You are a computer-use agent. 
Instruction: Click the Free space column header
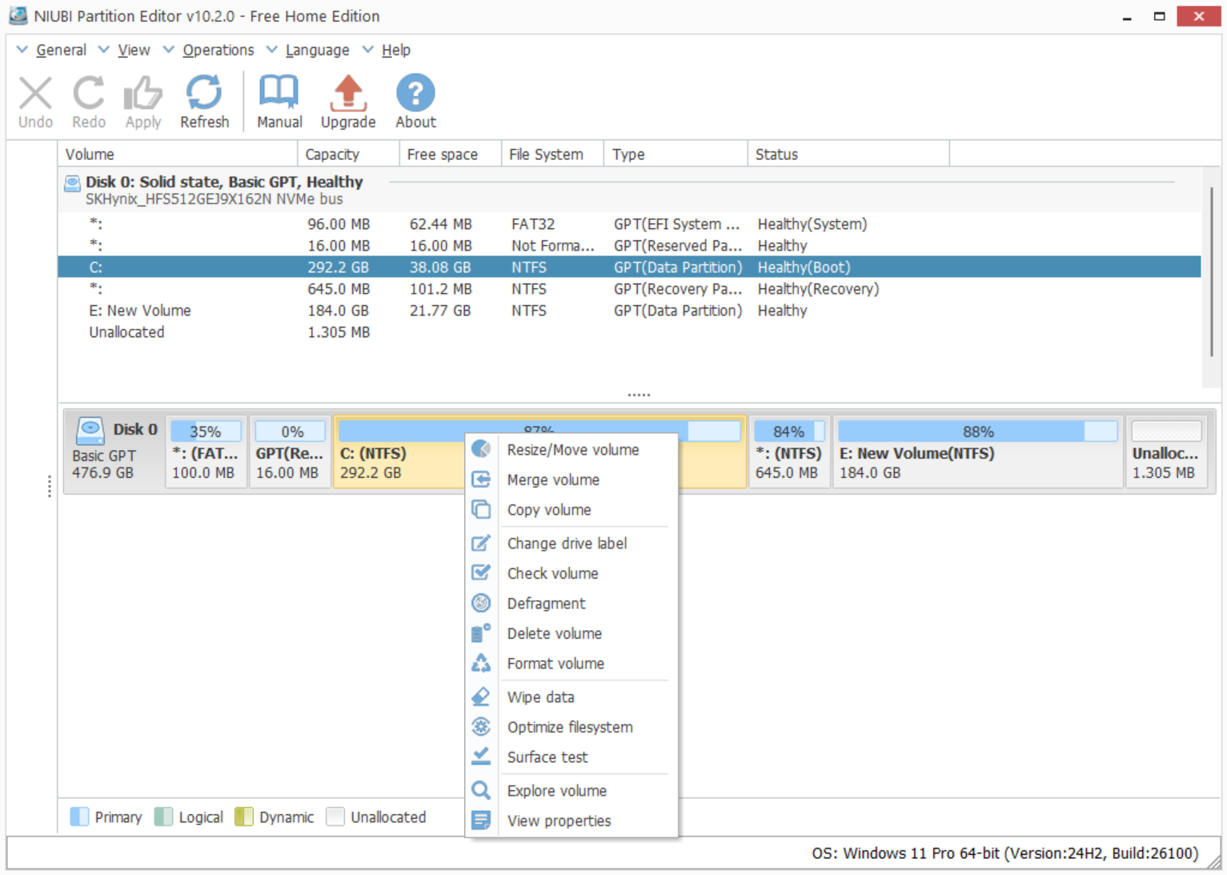coord(451,155)
